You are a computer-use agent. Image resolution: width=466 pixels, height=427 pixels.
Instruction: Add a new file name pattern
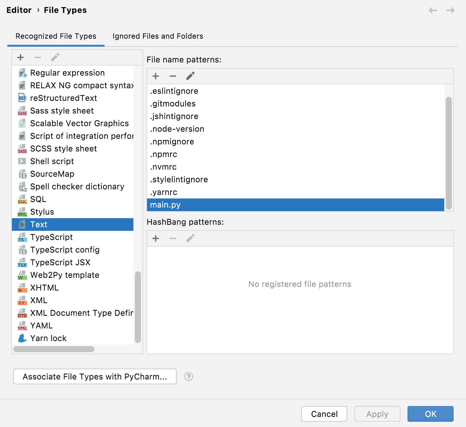pyautogui.click(x=155, y=76)
